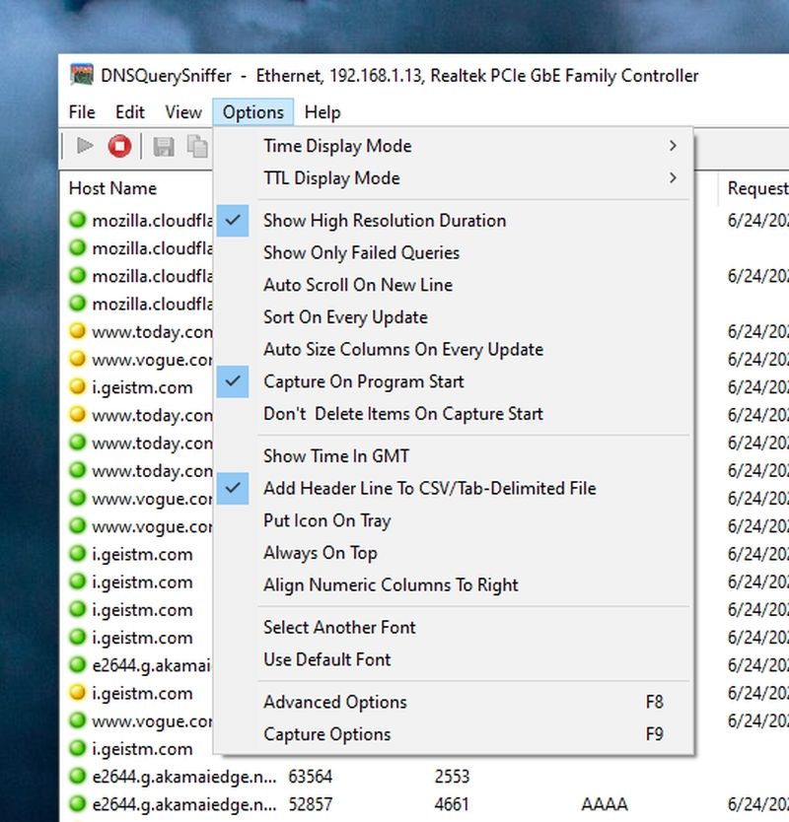Open the View menu
Viewport: 789px width, 822px height.
tap(183, 112)
